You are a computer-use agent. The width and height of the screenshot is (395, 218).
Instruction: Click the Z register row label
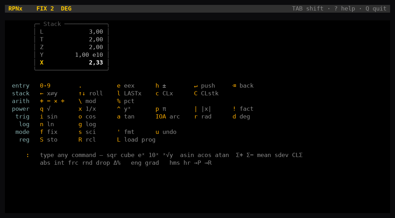(42, 47)
